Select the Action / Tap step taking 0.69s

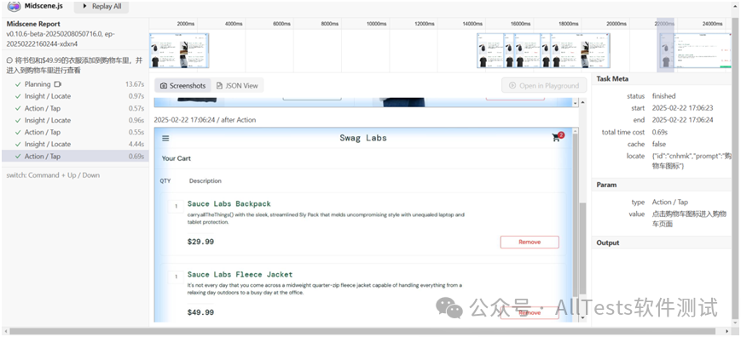tap(75, 156)
